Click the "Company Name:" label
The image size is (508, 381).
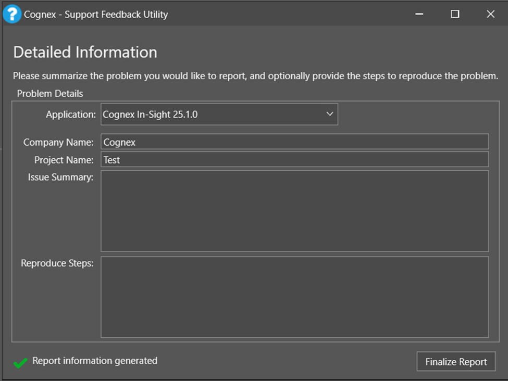click(58, 142)
